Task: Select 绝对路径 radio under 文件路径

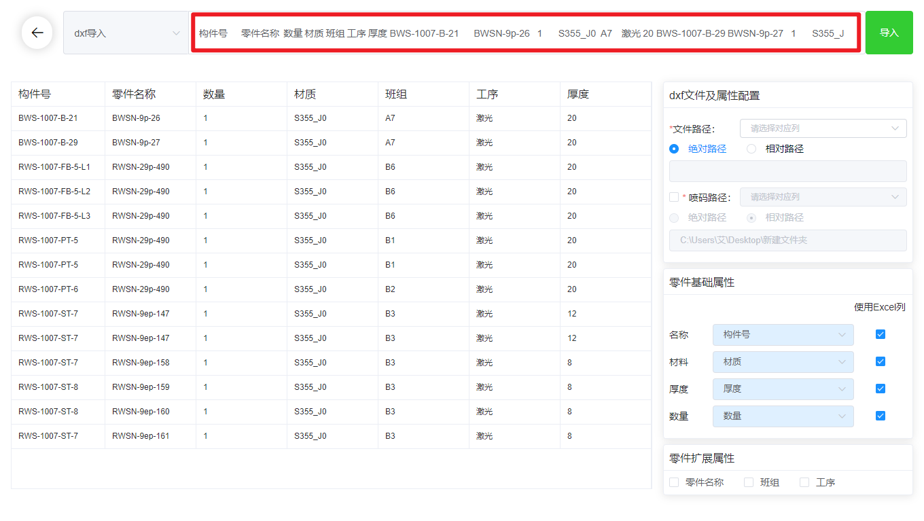Action: [x=674, y=149]
